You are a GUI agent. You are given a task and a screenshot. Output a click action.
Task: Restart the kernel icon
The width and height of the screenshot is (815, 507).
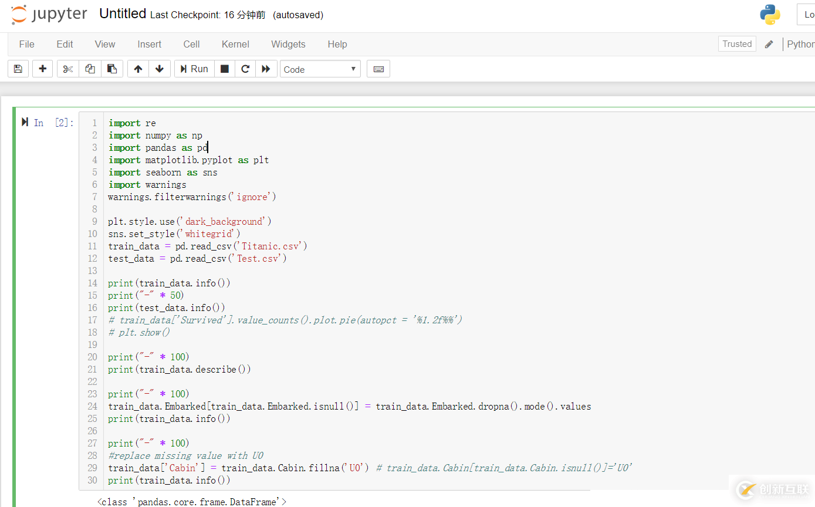click(245, 69)
